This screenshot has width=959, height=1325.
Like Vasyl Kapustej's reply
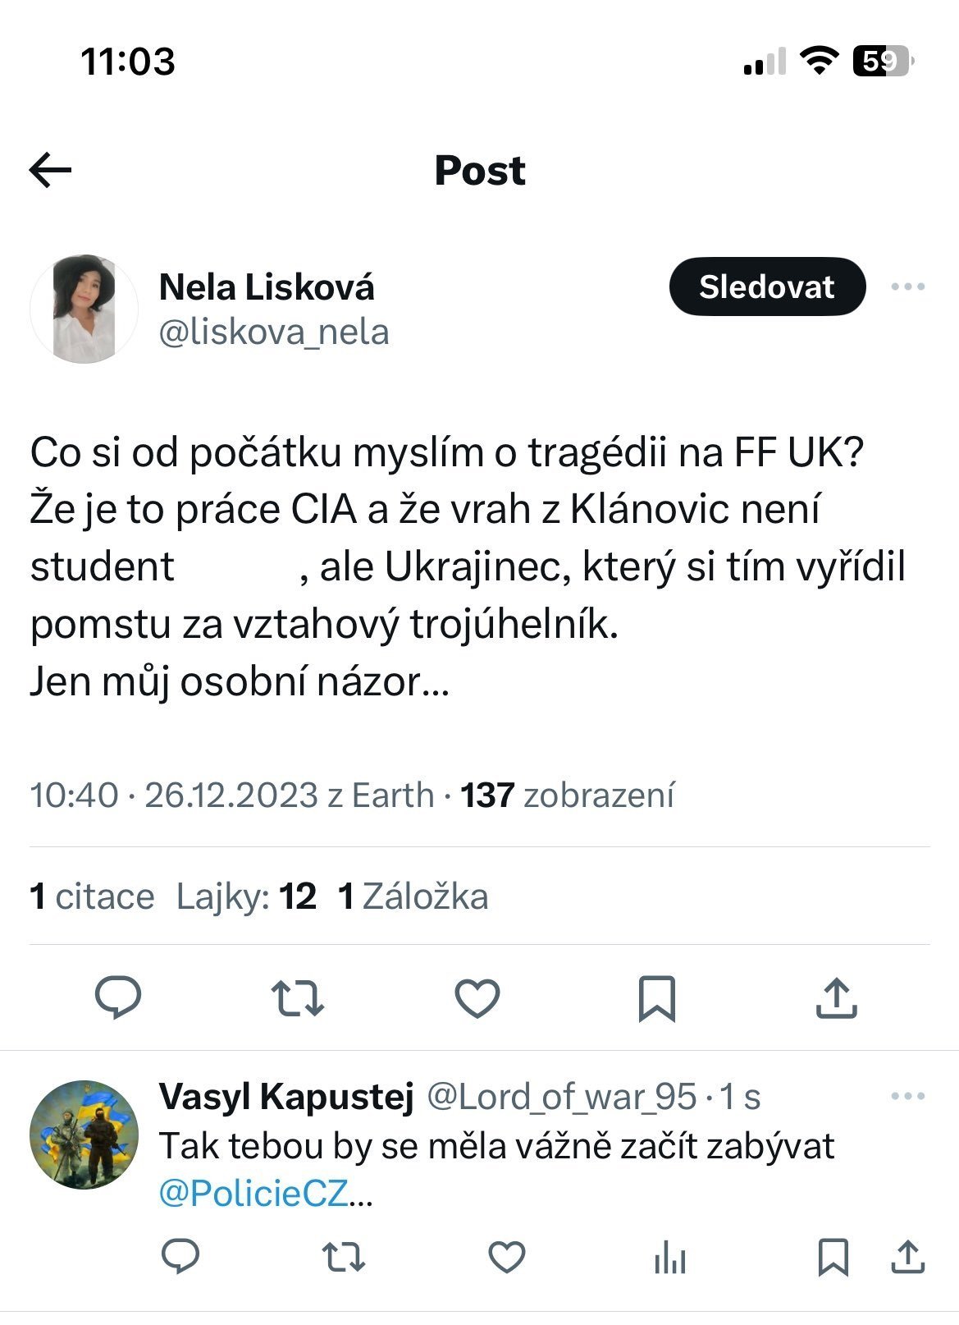click(x=506, y=1257)
